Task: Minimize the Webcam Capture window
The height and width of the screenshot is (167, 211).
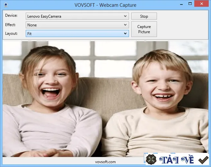Action: tap(181, 4)
